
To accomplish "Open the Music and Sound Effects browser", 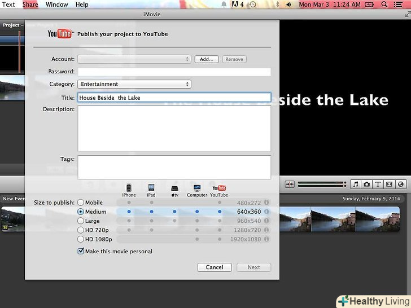I will [356, 184].
